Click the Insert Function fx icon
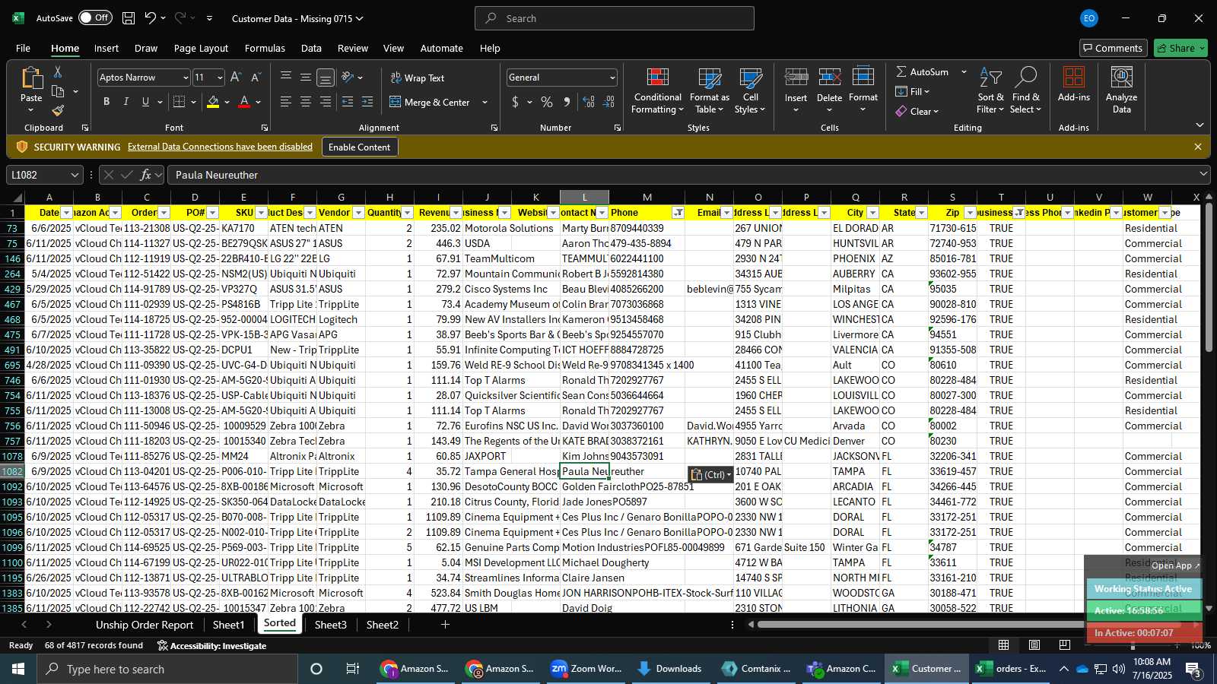Screen dimensions: 1217x684 click(x=145, y=175)
